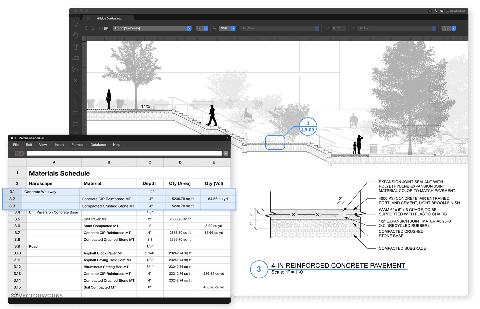Screen dimensions: 480x309
Task: Open the Database menu in Materials Schedule
Action: point(98,145)
